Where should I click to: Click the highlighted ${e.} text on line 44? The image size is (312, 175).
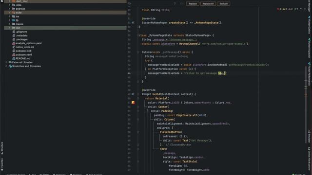pos(222,73)
